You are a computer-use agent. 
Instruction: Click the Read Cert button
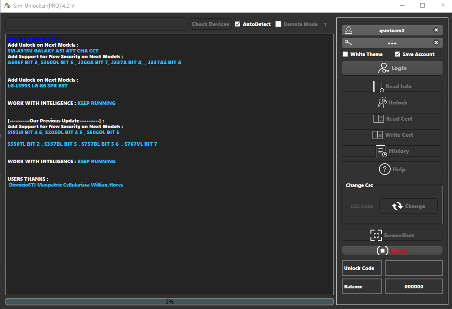[x=392, y=118]
